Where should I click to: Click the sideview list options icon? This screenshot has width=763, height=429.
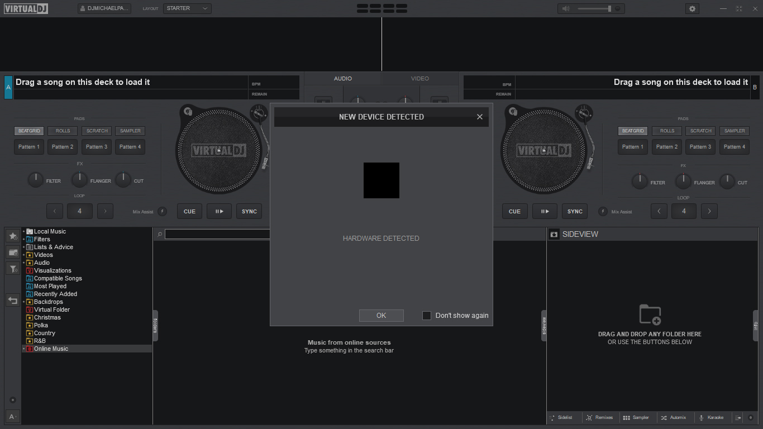738,417
